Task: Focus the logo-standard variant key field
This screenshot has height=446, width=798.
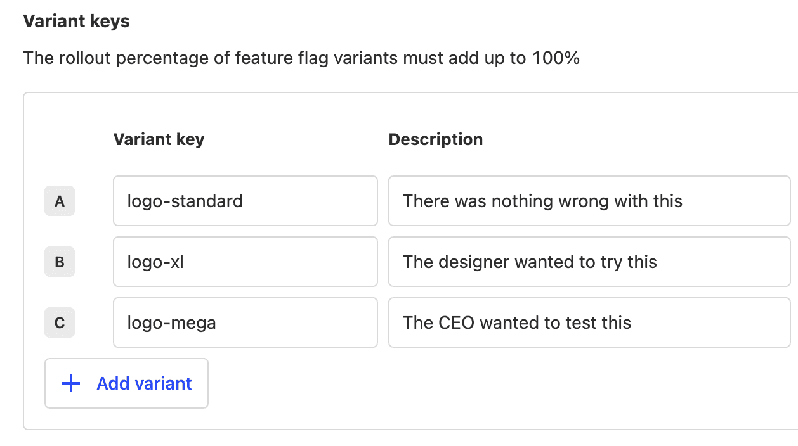Action: pyautogui.click(x=245, y=201)
